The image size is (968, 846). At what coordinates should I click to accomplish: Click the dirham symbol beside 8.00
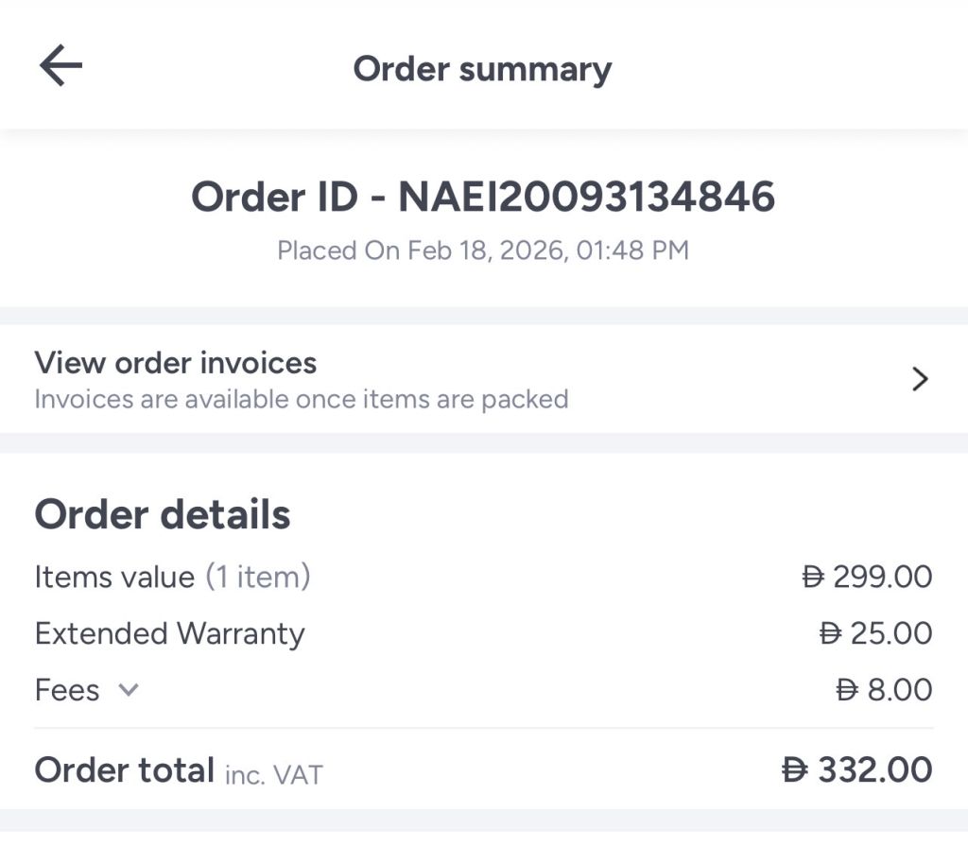point(848,690)
